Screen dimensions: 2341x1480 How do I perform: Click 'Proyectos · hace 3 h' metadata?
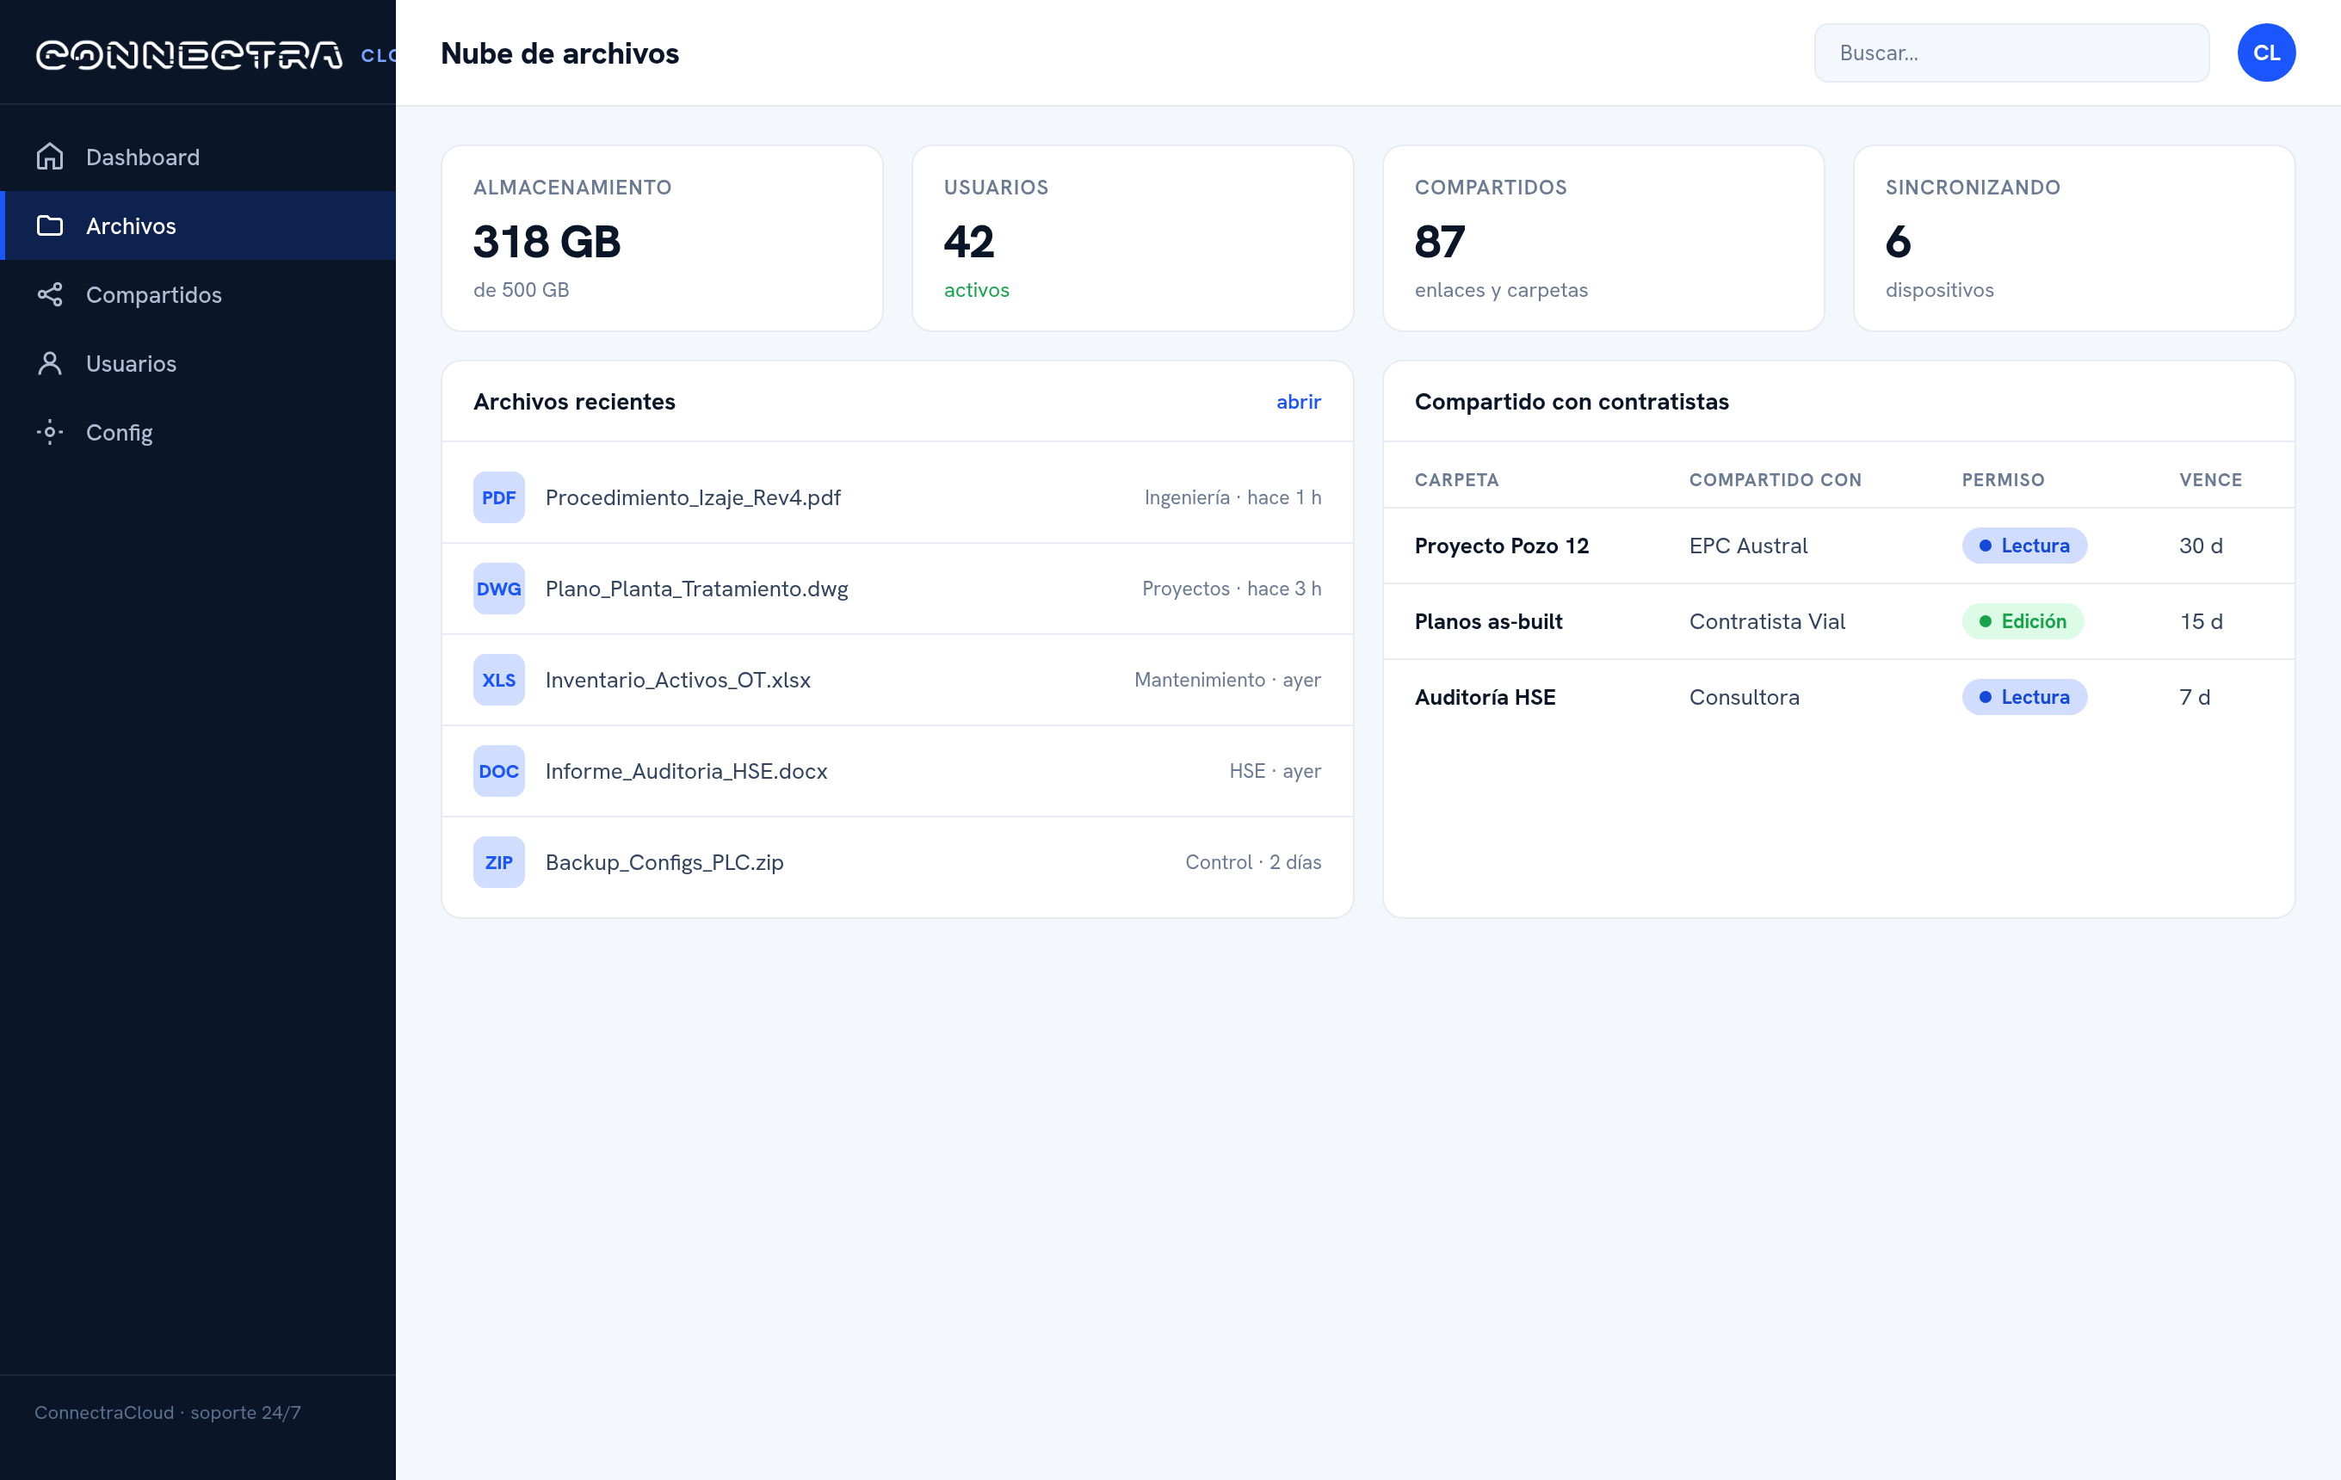click(1231, 589)
